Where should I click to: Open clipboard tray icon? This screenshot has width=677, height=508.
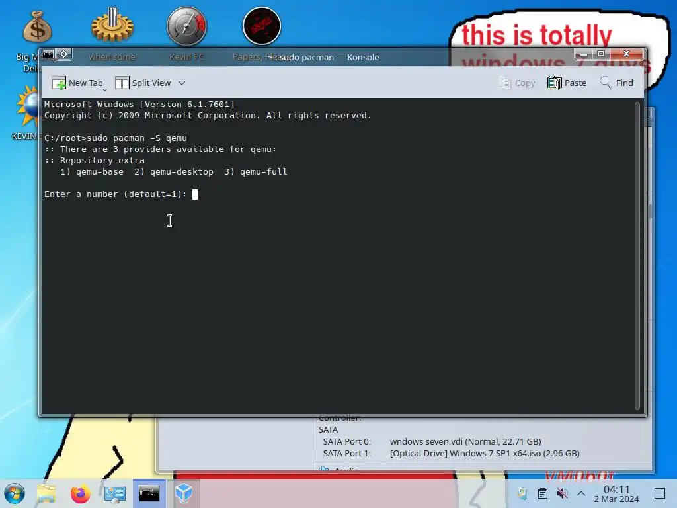pos(543,493)
